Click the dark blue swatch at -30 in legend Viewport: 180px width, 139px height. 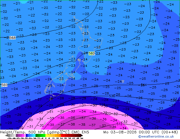click(27, 136)
